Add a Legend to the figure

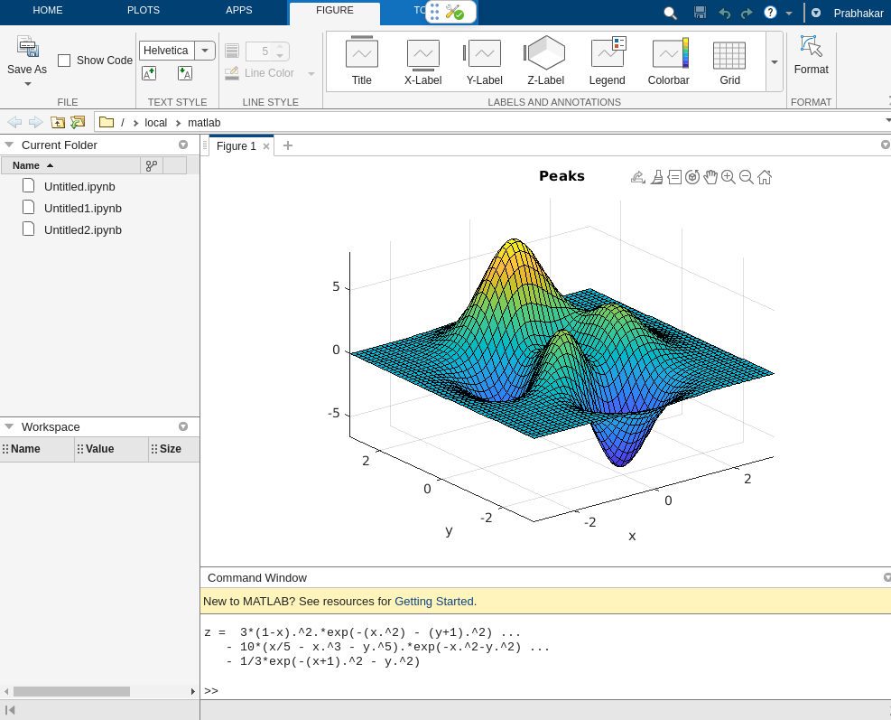(607, 61)
